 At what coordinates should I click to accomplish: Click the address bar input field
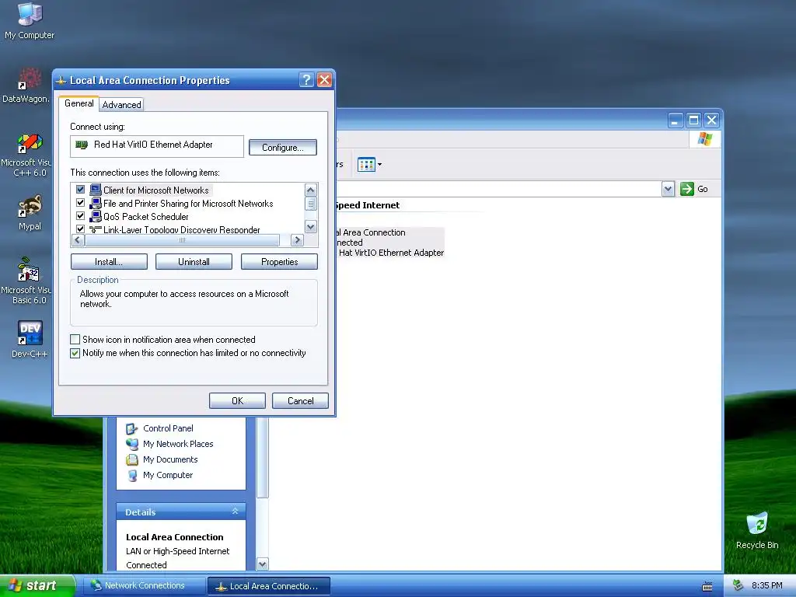(498, 189)
